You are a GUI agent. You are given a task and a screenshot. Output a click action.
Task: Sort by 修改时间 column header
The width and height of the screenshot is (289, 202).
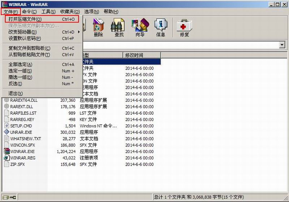point(142,55)
